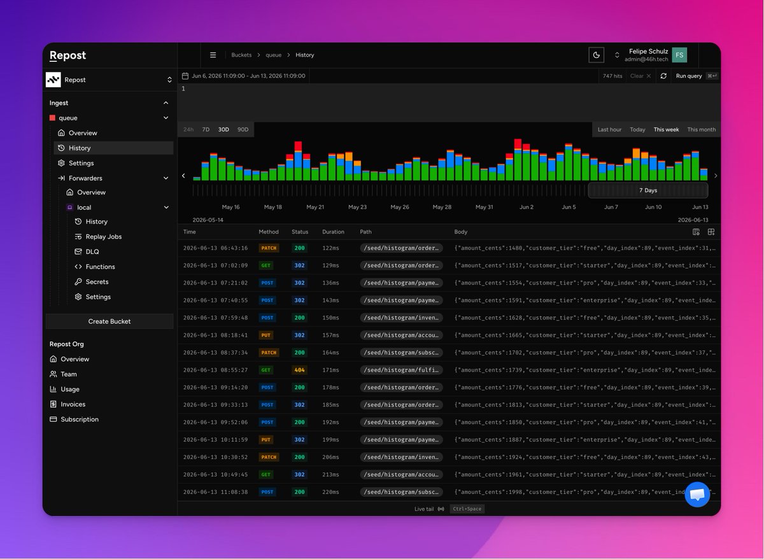Click the red queue bucket color swatch
Viewport: 764px width, 559px height.
(x=53, y=118)
